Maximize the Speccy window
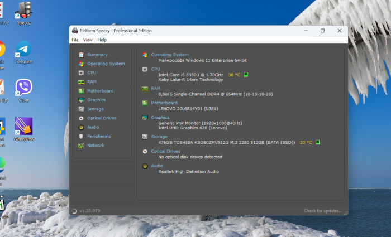Screen dimensions: 391x237 click(322, 31)
